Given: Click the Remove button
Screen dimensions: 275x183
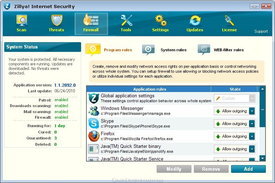Looking at the screenshot, I should tap(211, 169).
